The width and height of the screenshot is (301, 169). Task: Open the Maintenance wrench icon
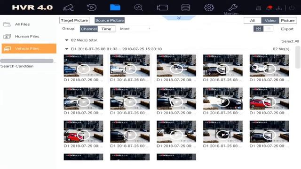pos(233,8)
